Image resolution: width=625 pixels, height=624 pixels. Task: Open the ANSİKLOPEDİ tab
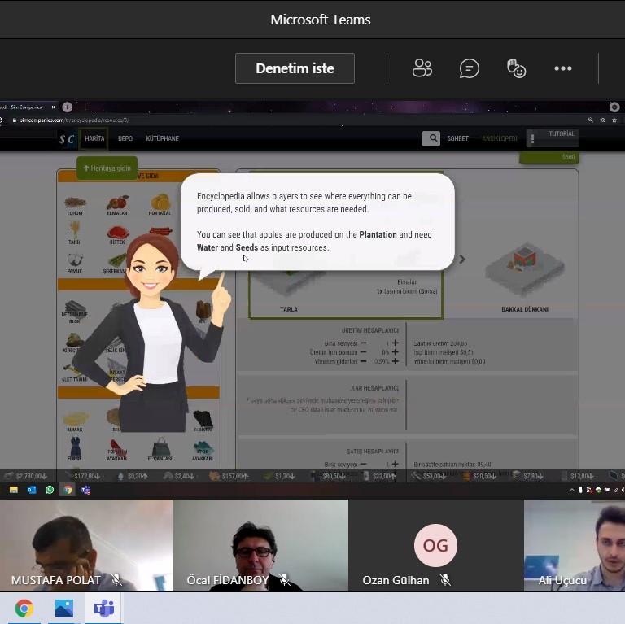[500, 138]
